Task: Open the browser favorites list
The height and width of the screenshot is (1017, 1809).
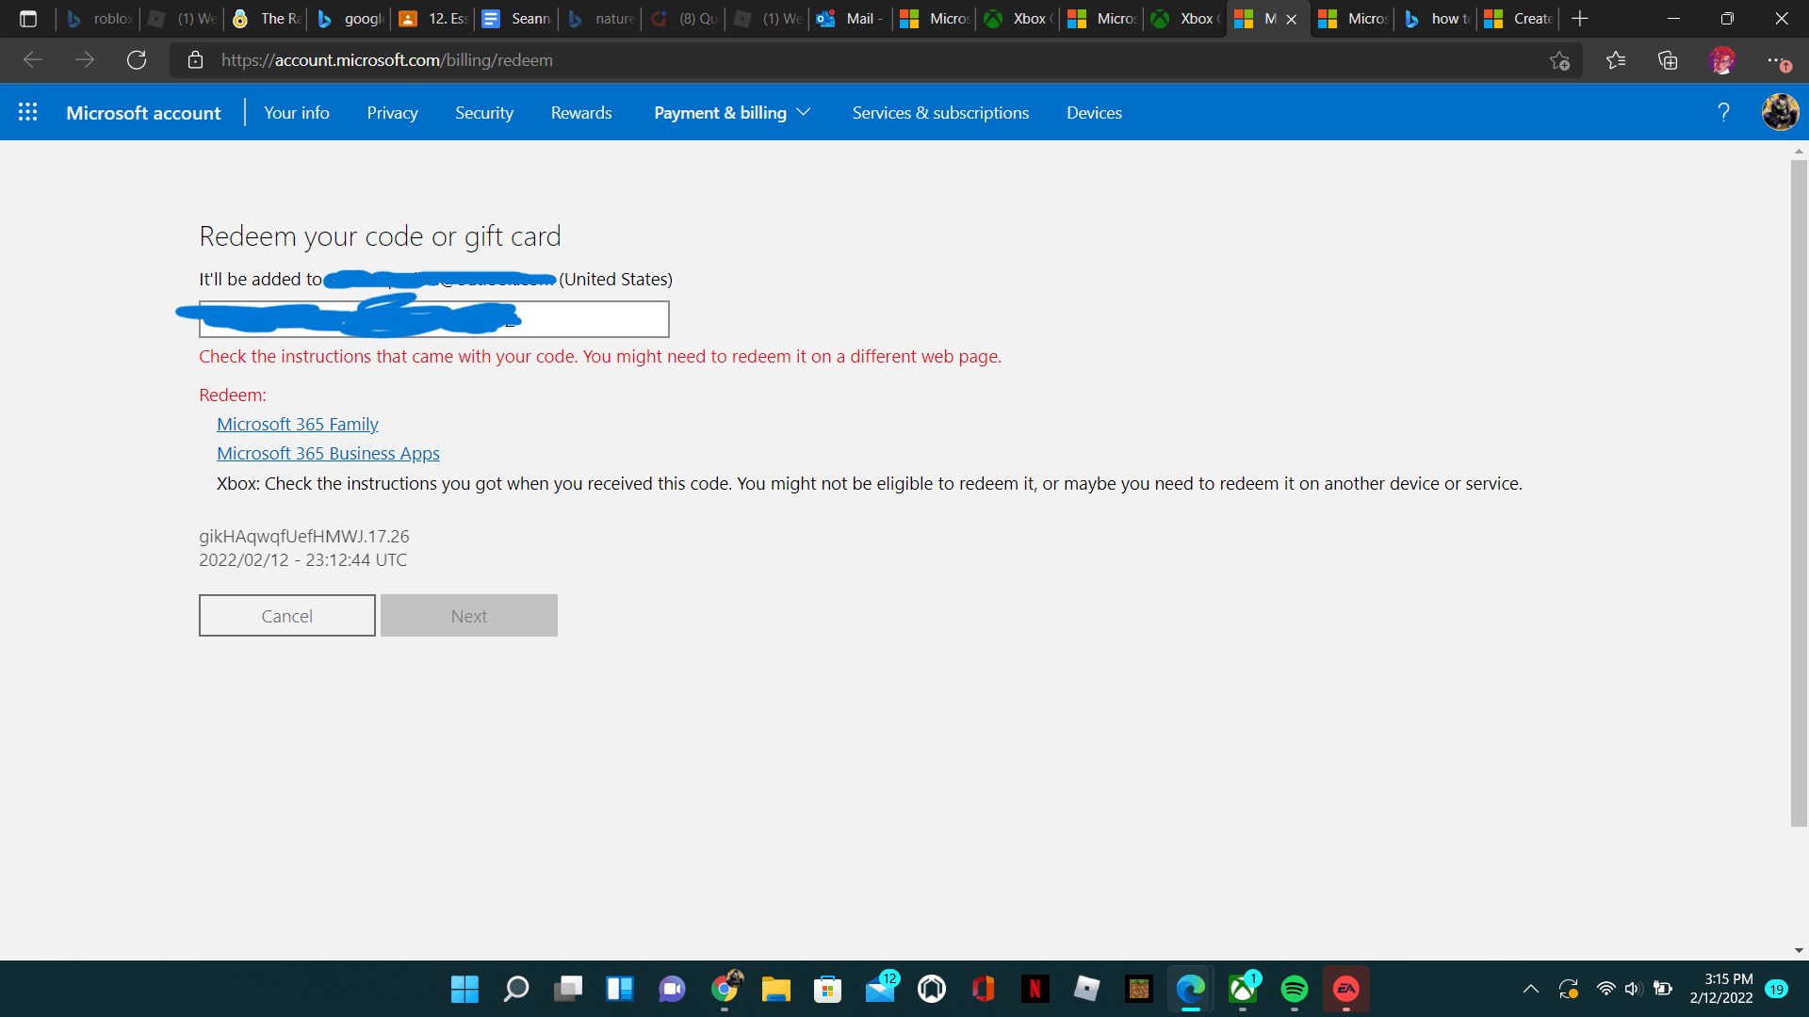Action: pyautogui.click(x=1616, y=60)
